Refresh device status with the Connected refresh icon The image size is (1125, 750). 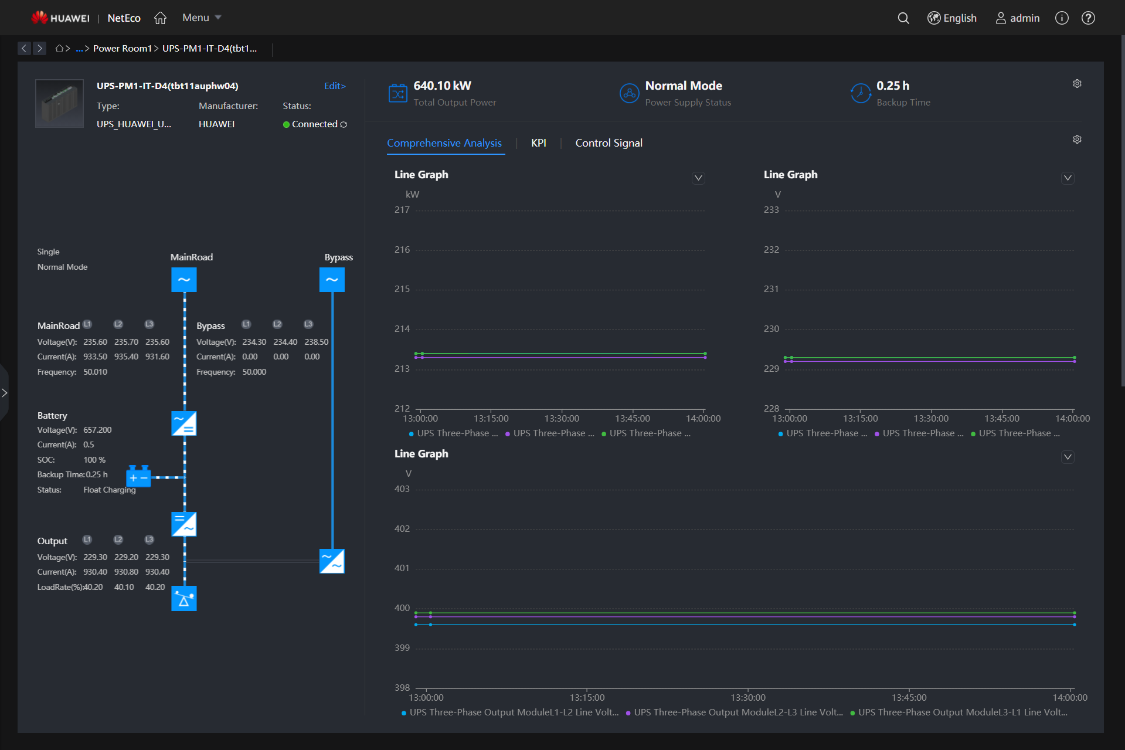click(x=344, y=124)
